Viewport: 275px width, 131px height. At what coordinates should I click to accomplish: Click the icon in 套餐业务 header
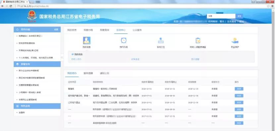[x=17, y=64]
